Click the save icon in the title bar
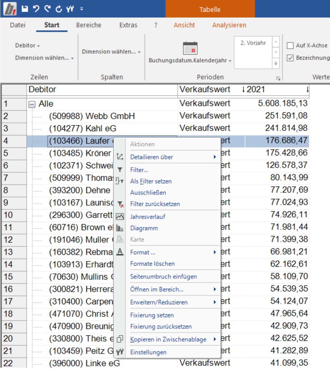 tap(25, 9)
